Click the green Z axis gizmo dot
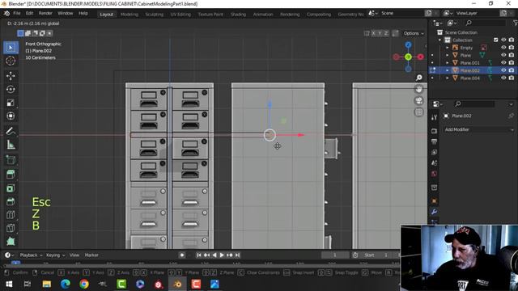Screen dimensions: 518x291 click(x=408, y=57)
